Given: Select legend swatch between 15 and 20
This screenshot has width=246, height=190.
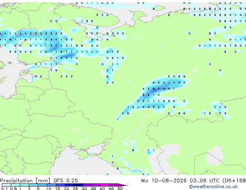Looking at the screenshot, I should tap(61, 185).
